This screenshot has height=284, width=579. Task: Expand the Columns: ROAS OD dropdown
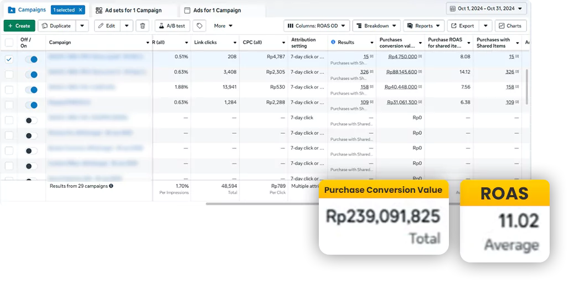(318, 26)
